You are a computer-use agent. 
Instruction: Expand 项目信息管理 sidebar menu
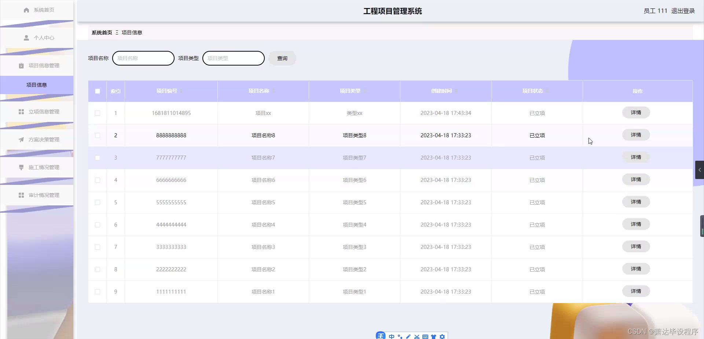pyautogui.click(x=37, y=66)
